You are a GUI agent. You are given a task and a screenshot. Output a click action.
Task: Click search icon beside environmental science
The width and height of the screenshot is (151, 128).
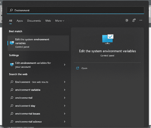click(x=12, y=122)
